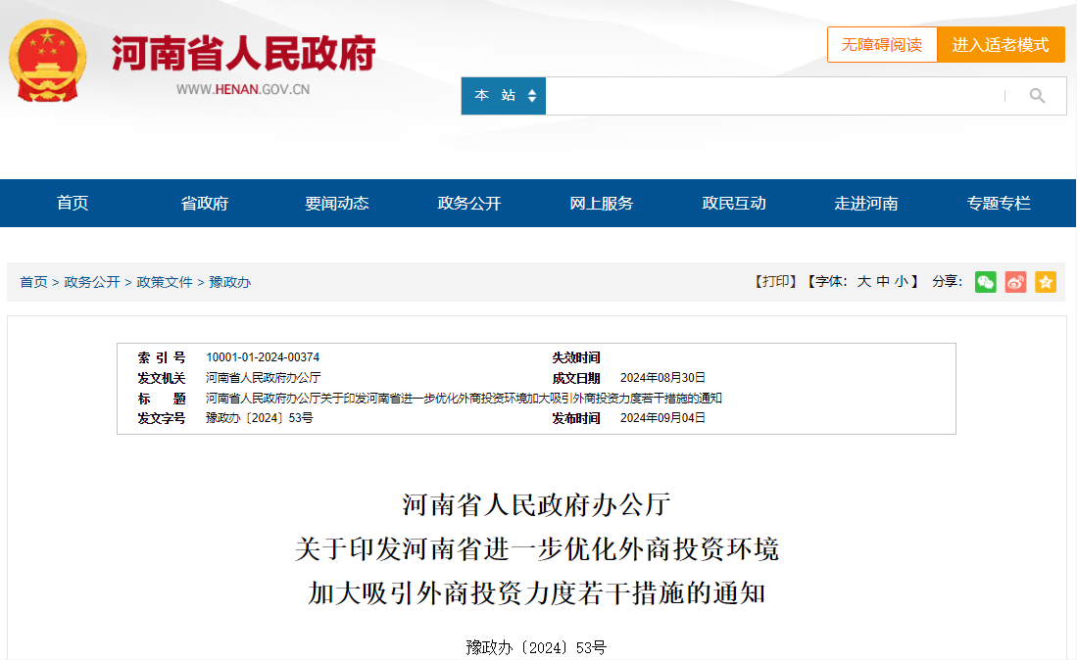The width and height of the screenshot is (1077, 660).
Task: Share to Qzone star icon
Action: point(1046,282)
